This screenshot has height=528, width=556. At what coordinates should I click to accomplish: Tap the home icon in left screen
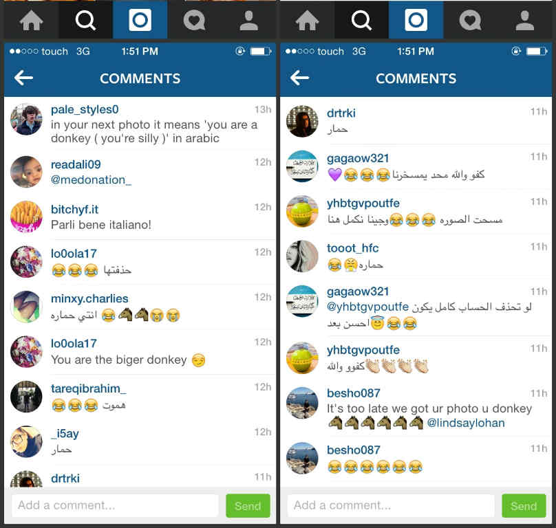click(31, 20)
